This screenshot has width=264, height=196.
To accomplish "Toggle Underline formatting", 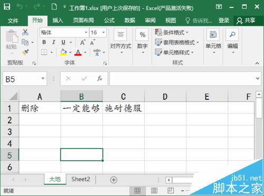I will tap(63, 42).
